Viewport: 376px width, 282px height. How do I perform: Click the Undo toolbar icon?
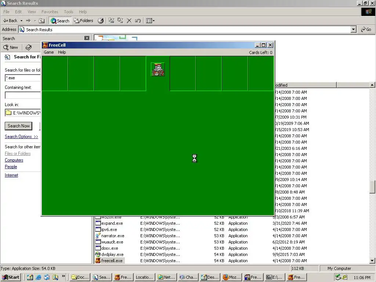(138, 21)
